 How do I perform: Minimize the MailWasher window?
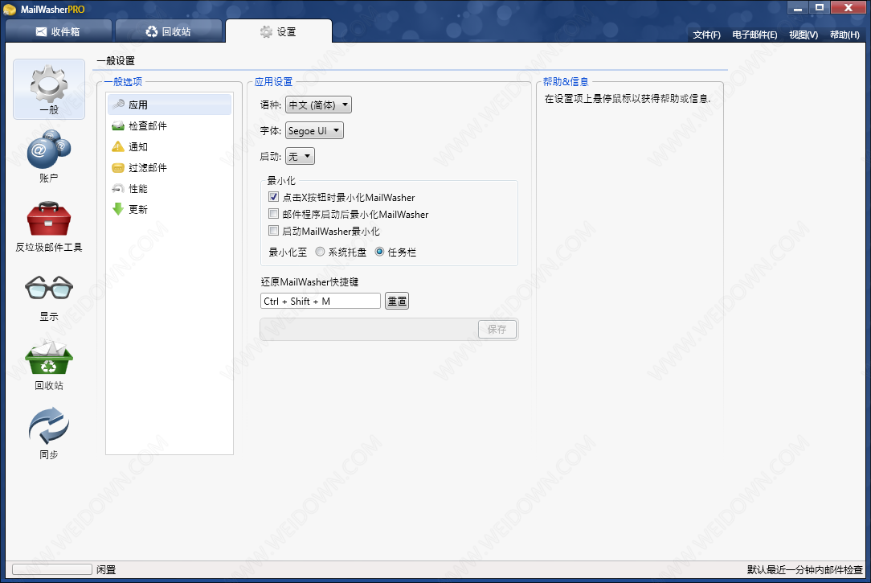798,8
